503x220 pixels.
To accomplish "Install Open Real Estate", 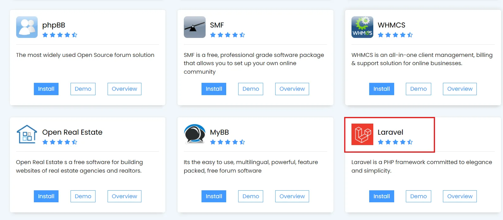I will click(46, 196).
